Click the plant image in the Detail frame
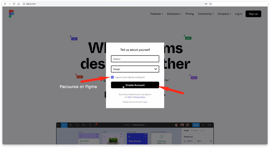 tap(113, 140)
